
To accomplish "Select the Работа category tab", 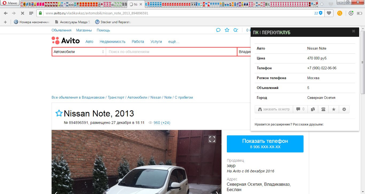I will (138, 42).
